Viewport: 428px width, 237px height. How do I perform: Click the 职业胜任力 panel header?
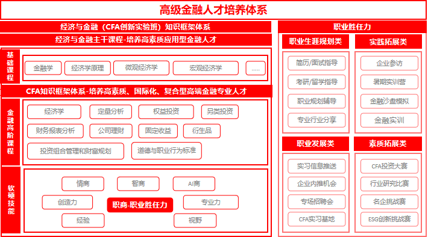[352, 27]
